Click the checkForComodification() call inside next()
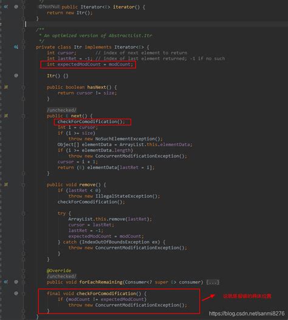288x320 pixels. [91, 122]
